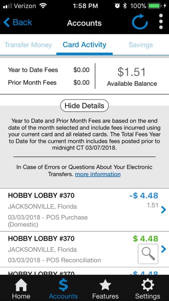Open the more information link
Screen dimensions: 169x301
[98, 174]
